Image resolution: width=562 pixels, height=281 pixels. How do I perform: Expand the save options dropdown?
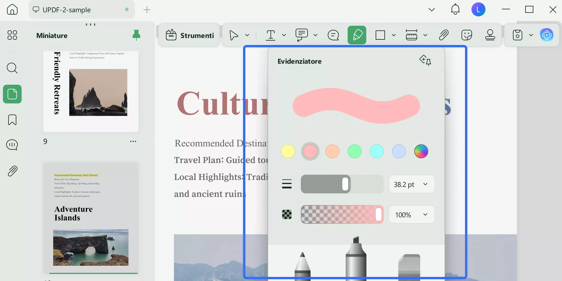click(x=531, y=35)
